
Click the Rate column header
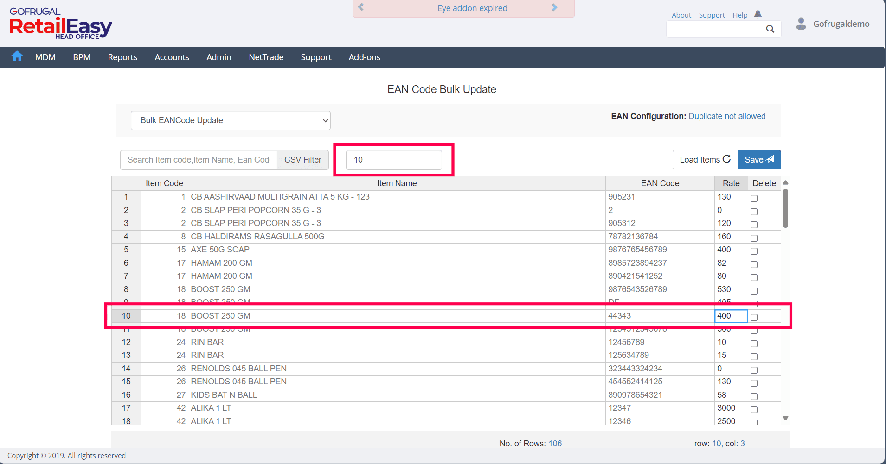(x=731, y=183)
